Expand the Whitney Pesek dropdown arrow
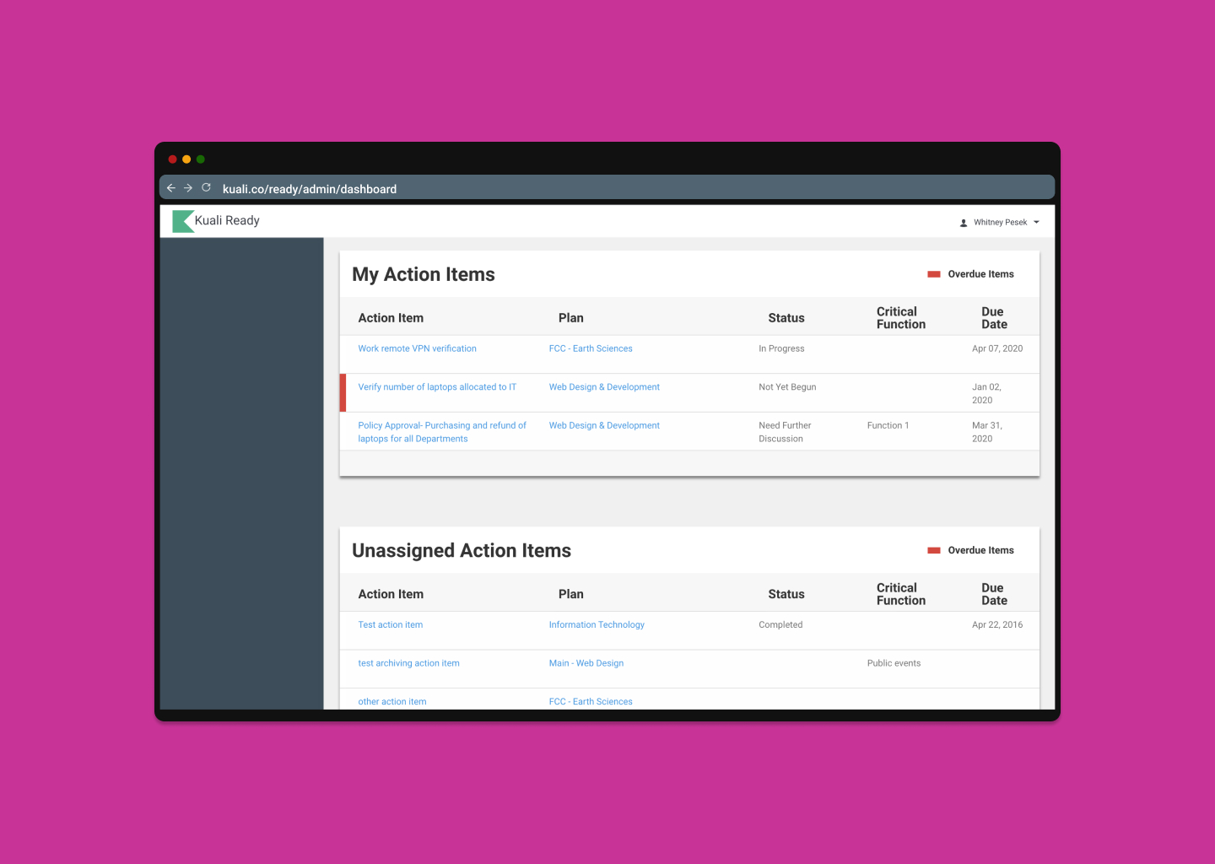The height and width of the screenshot is (864, 1215). (x=1036, y=223)
